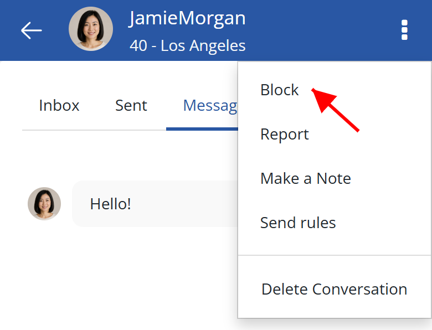Image resolution: width=432 pixels, height=330 pixels.
Task: Open JamieMorgan's profile photo in header
Action: (x=91, y=29)
